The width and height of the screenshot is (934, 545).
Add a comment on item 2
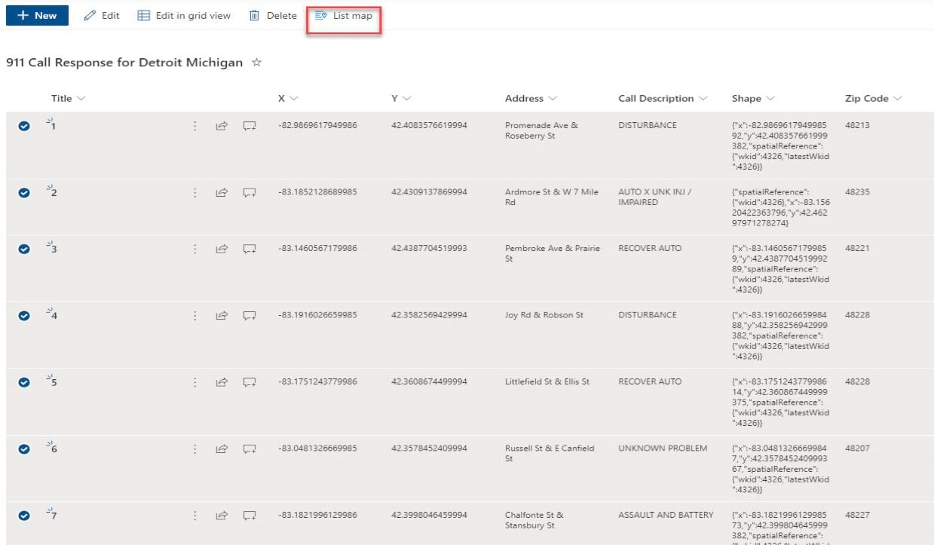[x=250, y=193]
